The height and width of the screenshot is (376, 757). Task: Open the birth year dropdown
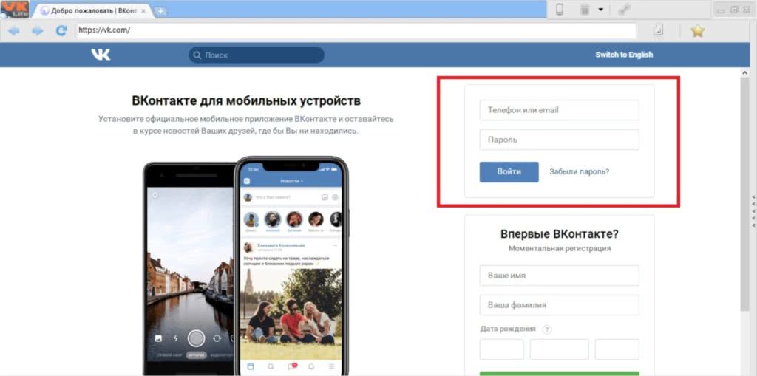click(x=617, y=349)
